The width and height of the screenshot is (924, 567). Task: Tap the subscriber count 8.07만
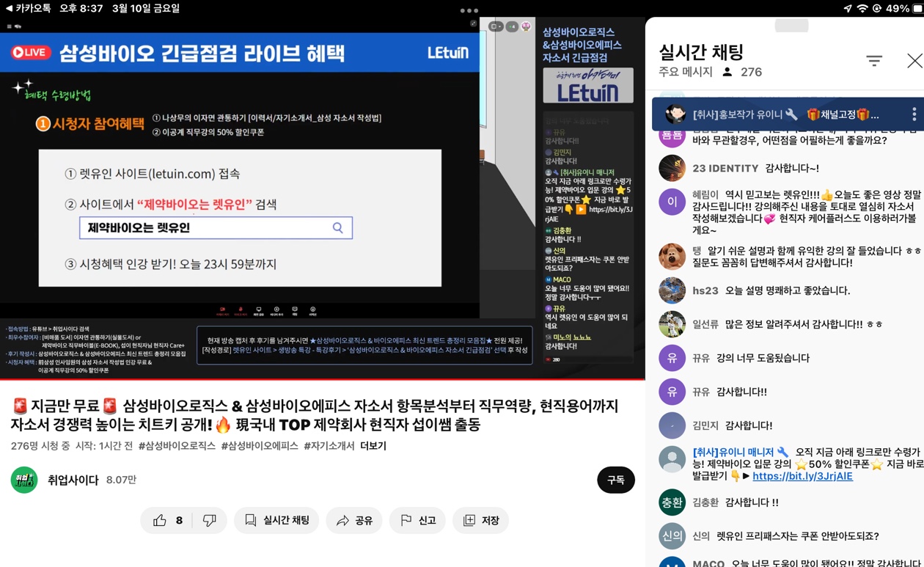point(121,480)
